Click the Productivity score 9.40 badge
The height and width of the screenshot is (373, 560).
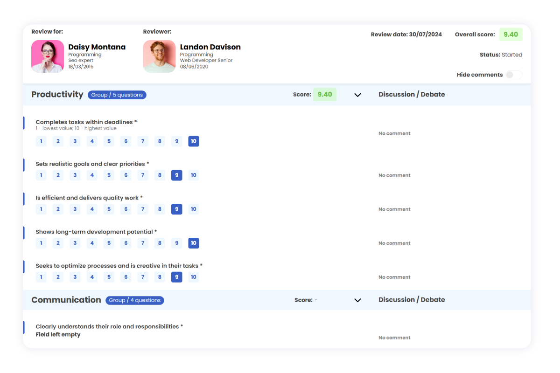click(x=325, y=94)
